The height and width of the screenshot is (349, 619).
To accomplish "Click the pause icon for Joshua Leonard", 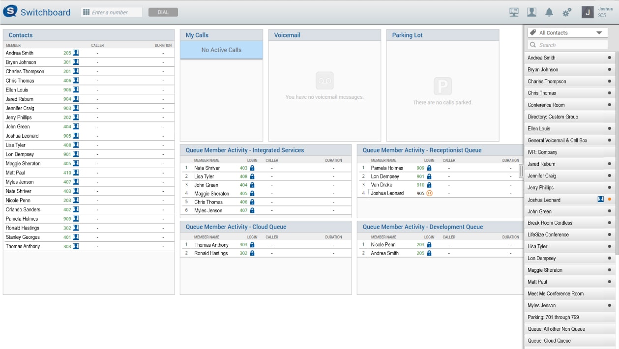I will click(x=429, y=194).
